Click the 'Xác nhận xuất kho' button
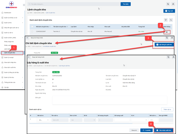The width and height of the screenshot is (178, 134). pos(164,130)
